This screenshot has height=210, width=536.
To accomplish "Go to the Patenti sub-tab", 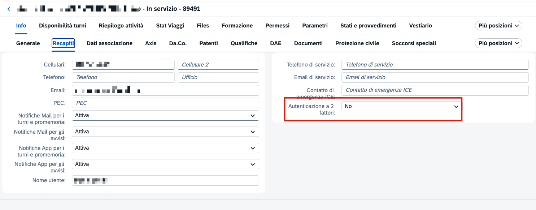I will coord(209,43).
